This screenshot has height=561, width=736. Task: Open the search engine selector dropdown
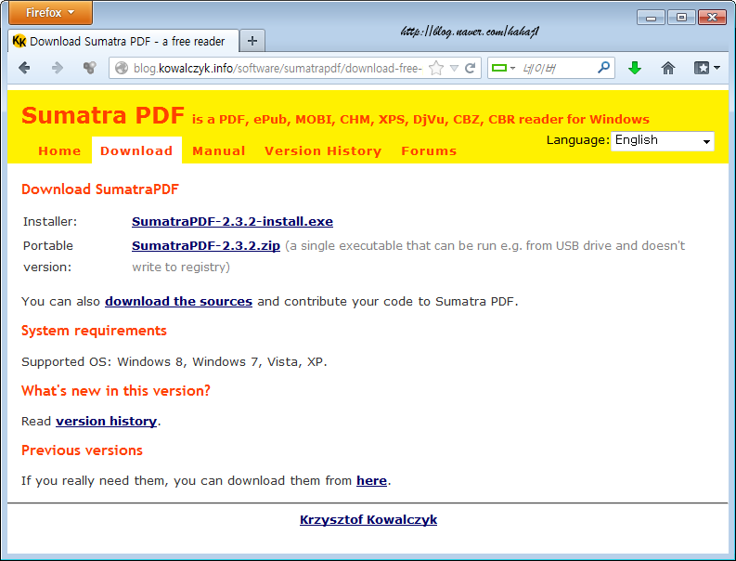point(503,68)
